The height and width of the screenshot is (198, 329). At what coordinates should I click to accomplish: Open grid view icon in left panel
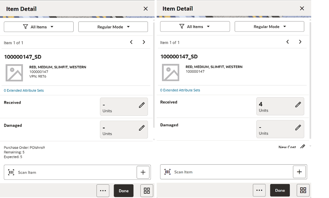(x=147, y=191)
